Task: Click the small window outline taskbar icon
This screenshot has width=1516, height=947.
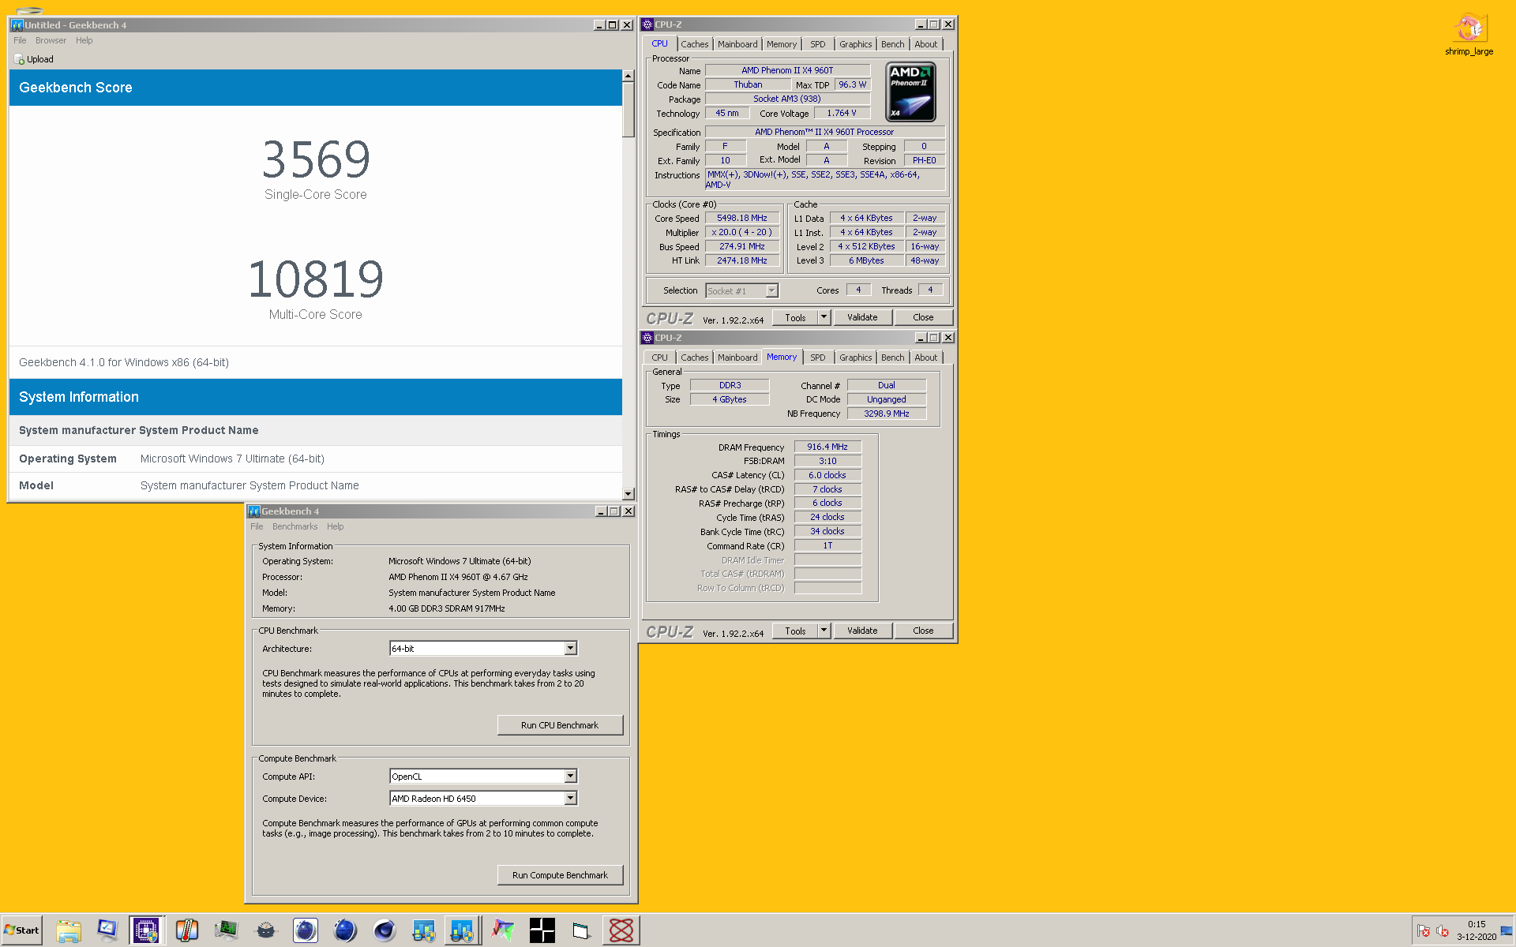Action: click(581, 931)
